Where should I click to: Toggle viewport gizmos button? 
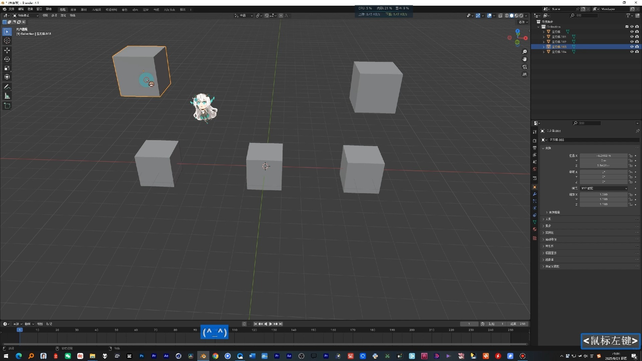(478, 16)
